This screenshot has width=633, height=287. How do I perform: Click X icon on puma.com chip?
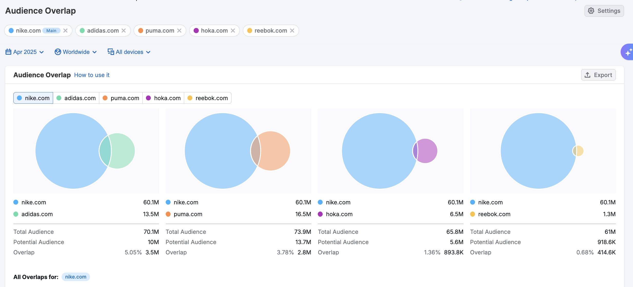click(179, 31)
